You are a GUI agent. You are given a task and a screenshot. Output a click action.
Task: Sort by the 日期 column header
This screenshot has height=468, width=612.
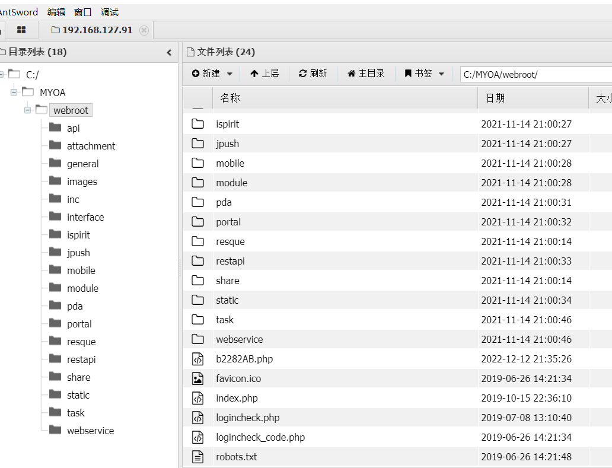point(533,98)
